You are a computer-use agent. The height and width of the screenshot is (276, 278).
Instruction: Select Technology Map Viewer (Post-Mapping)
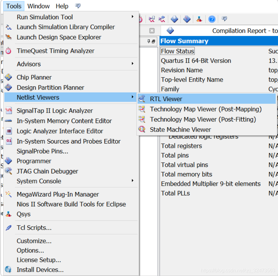207,109
